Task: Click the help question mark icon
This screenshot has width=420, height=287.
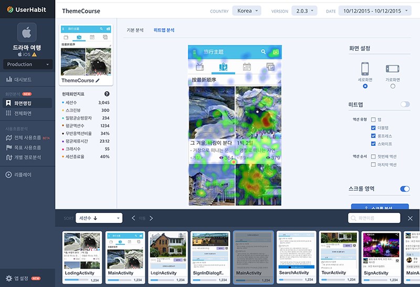Action: coord(107,94)
